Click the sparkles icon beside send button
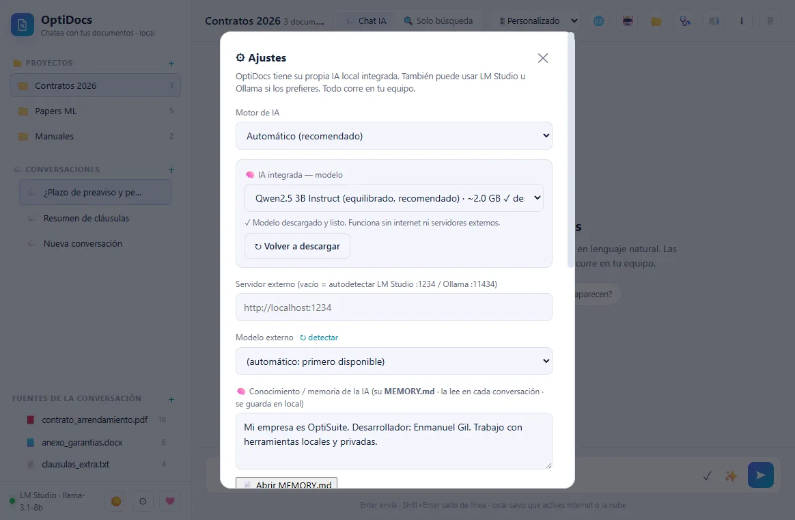 pos(731,476)
